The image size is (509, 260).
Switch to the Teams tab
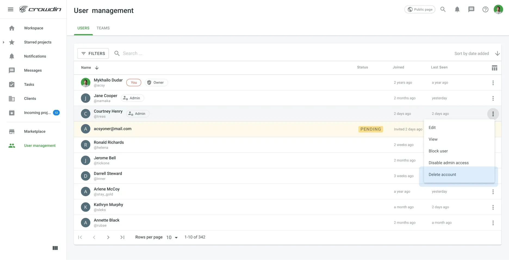(x=103, y=28)
